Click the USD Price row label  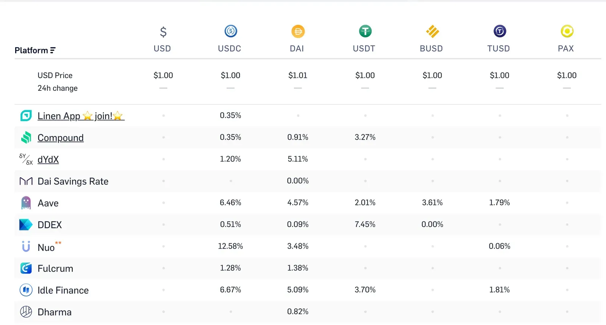point(55,75)
